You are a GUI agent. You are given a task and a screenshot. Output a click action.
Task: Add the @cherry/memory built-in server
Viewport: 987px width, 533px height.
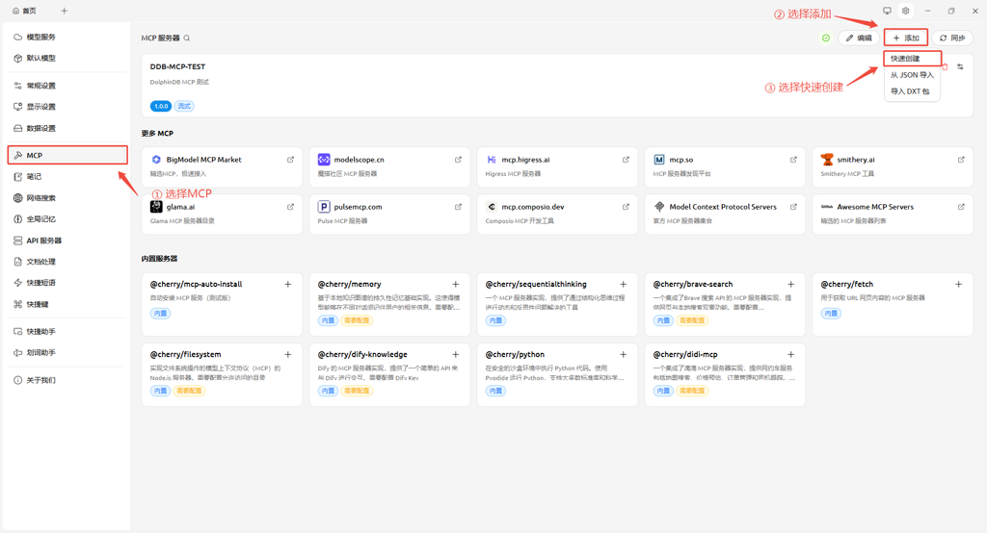point(456,285)
